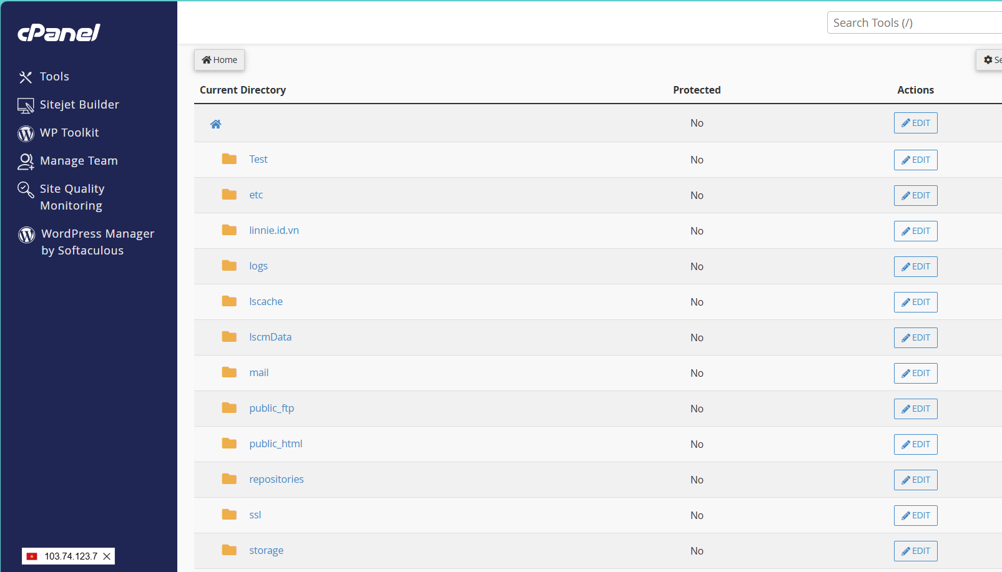The width and height of the screenshot is (1002, 572).
Task: Open the storage directory link
Action: (x=267, y=551)
